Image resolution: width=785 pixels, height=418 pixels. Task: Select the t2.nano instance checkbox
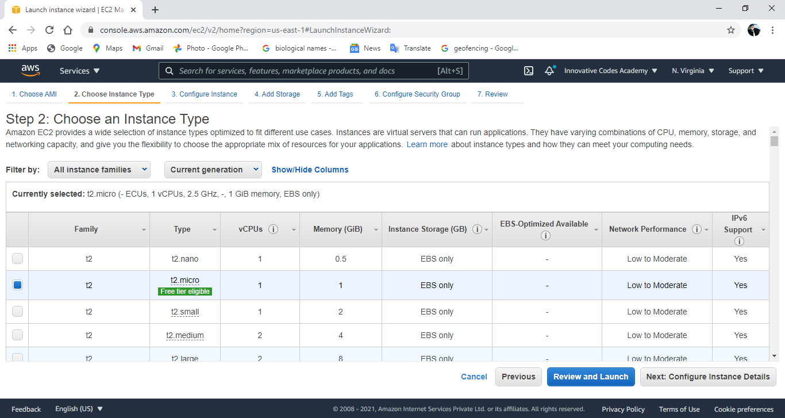click(x=17, y=259)
